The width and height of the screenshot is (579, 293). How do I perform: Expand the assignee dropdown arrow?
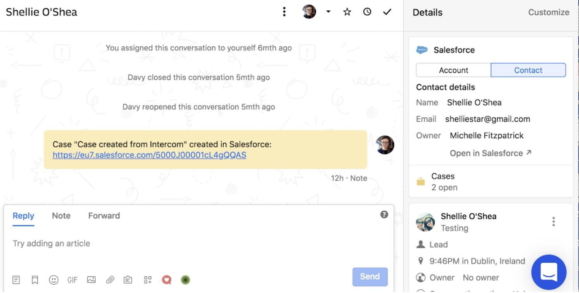(328, 12)
